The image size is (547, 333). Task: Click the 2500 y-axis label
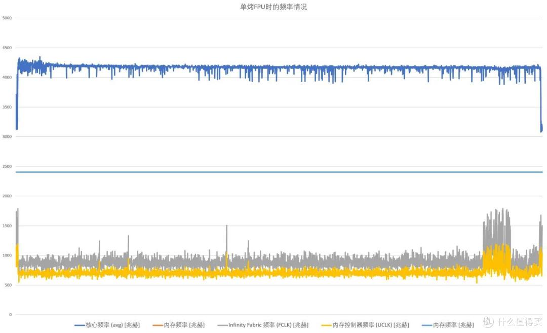tap(7, 166)
